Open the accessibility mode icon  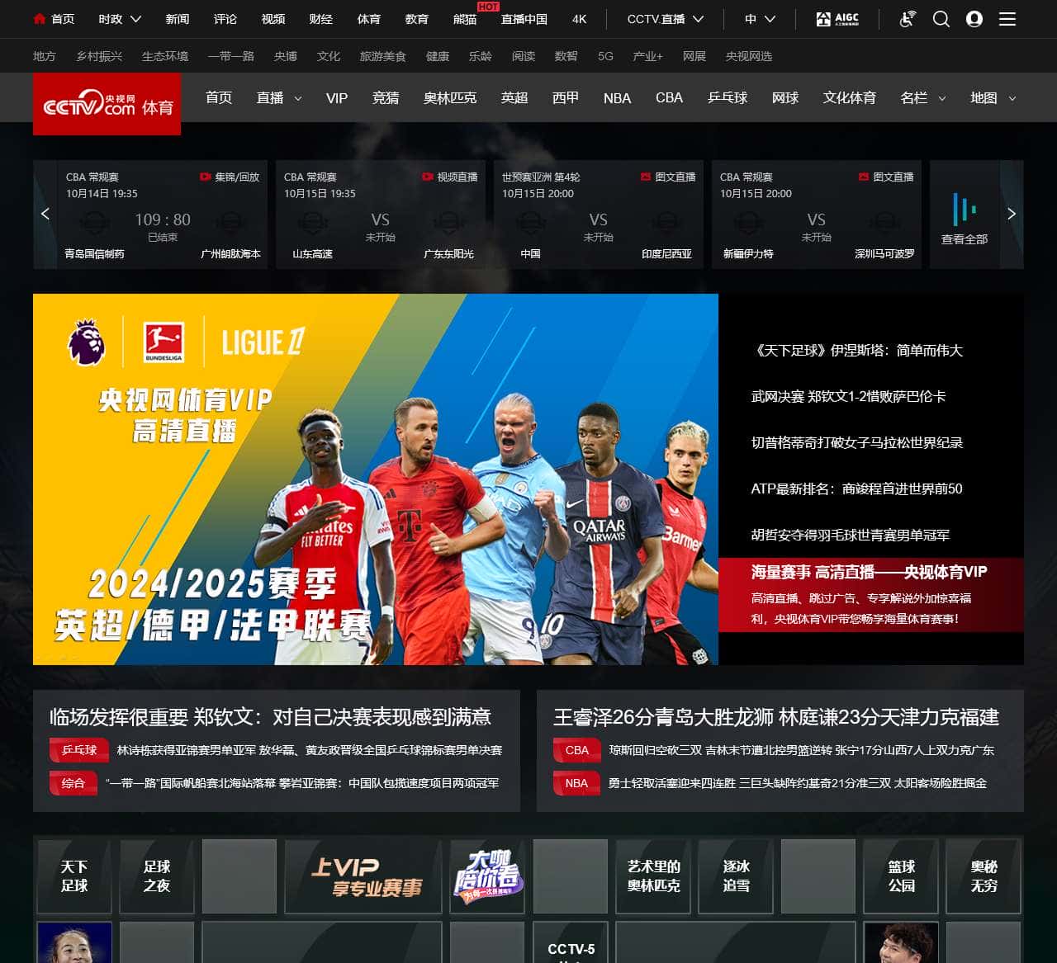(x=908, y=19)
